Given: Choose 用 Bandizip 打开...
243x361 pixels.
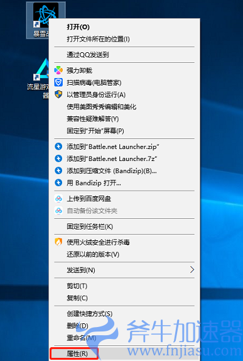Looking at the screenshot, I should tap(124, 183).
